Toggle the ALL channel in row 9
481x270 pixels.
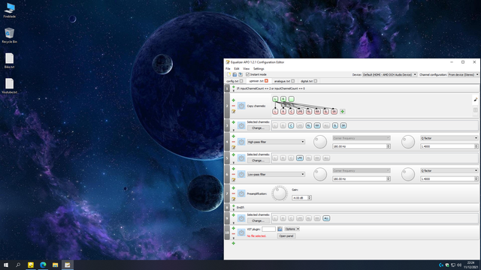[326, 218]
